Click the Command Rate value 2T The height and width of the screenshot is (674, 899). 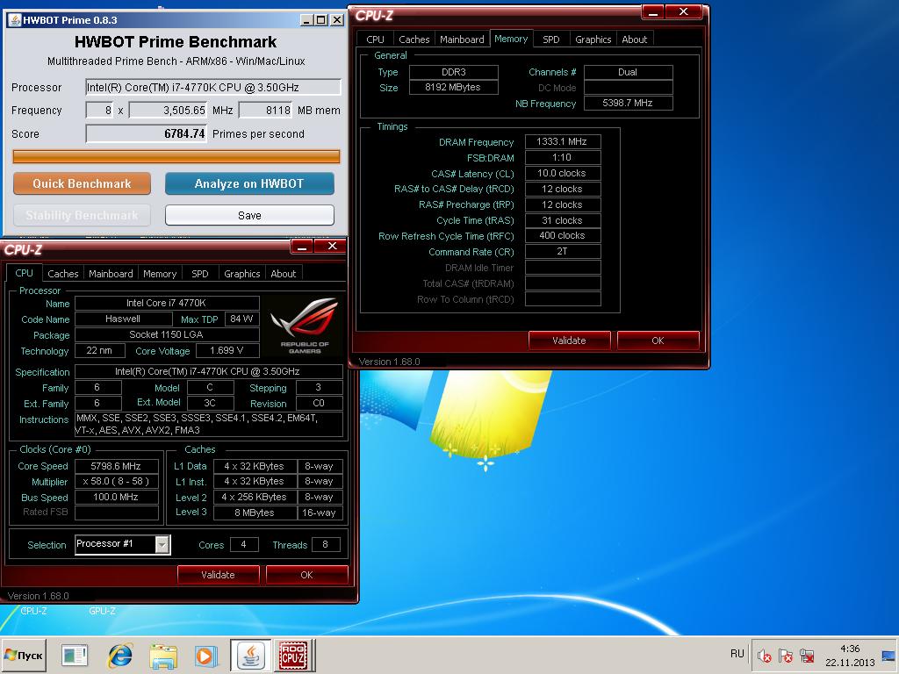click(563, 251)
